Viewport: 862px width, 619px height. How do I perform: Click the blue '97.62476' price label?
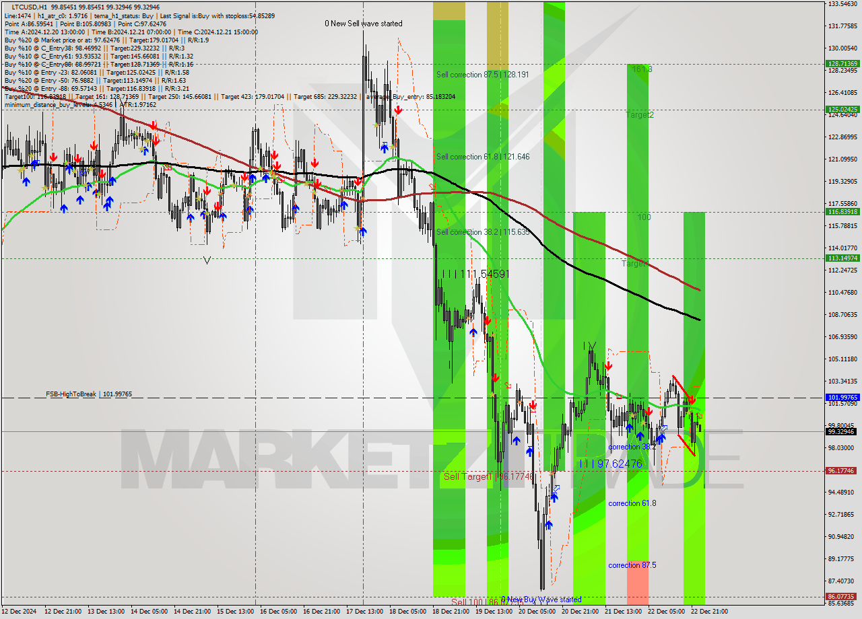(x=620, y=464)
